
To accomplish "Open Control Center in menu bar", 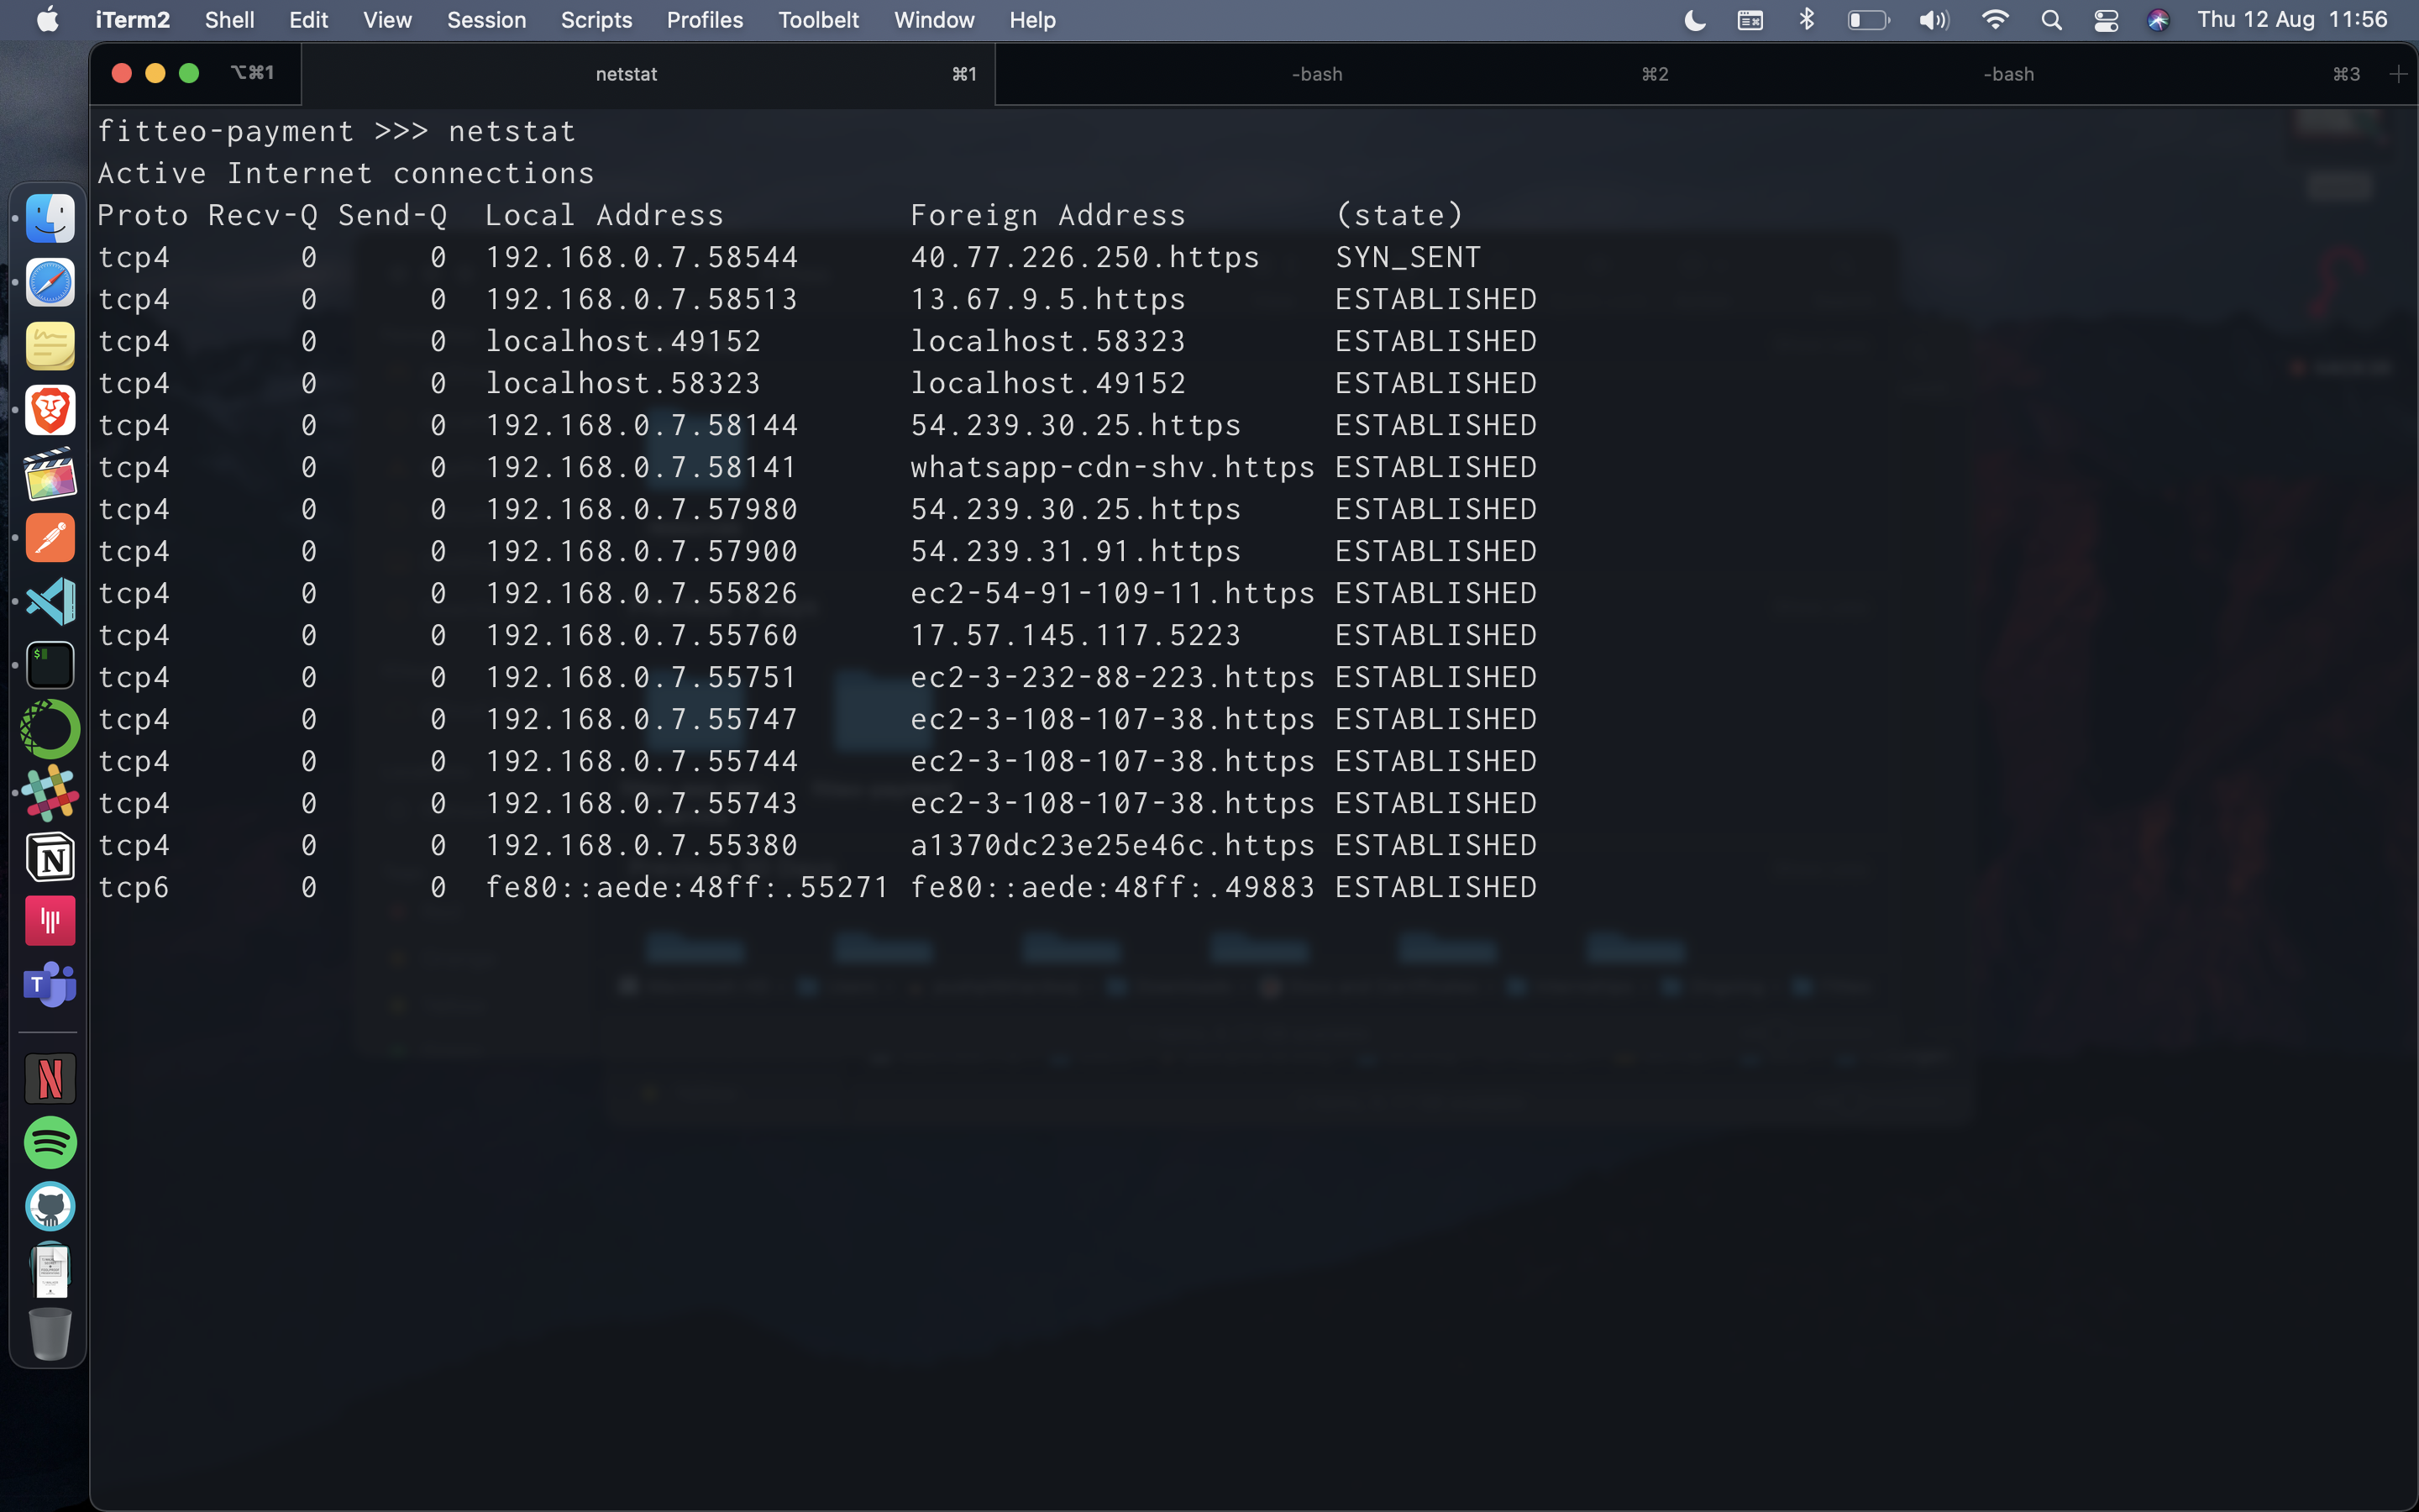I will tap(2105, 20).
